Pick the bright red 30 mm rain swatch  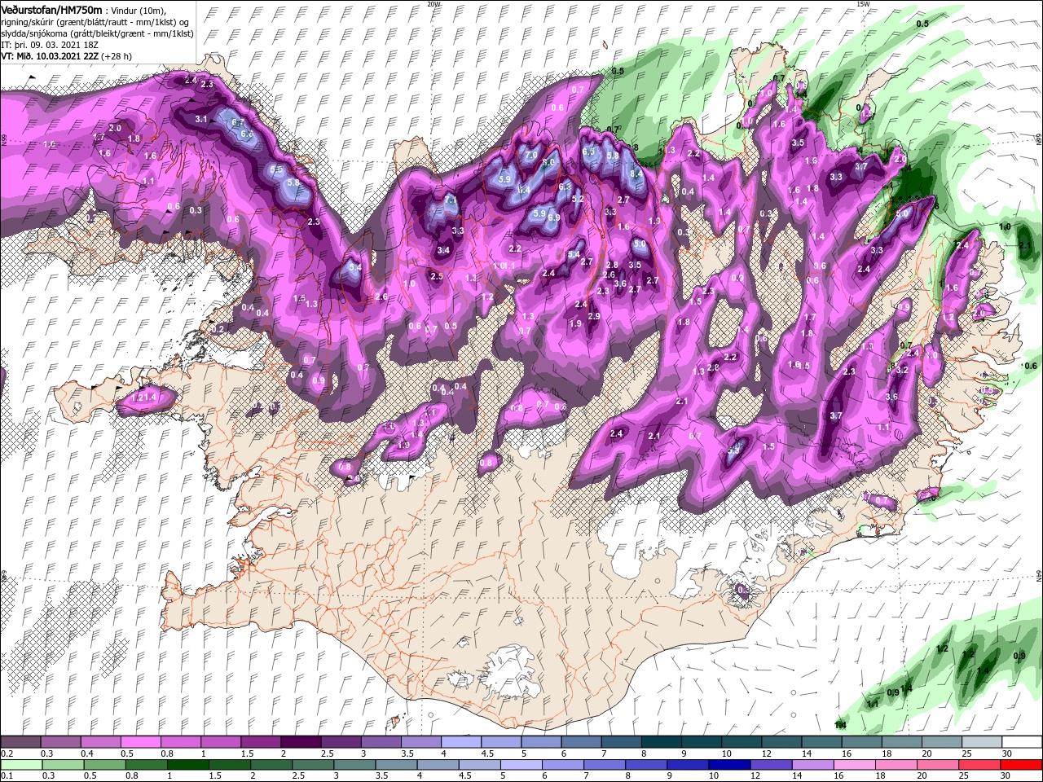[x=1022, y=765]
